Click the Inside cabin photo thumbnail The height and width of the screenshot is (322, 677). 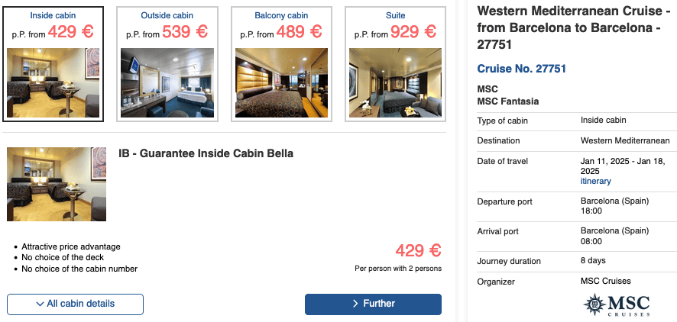point(53,82)
